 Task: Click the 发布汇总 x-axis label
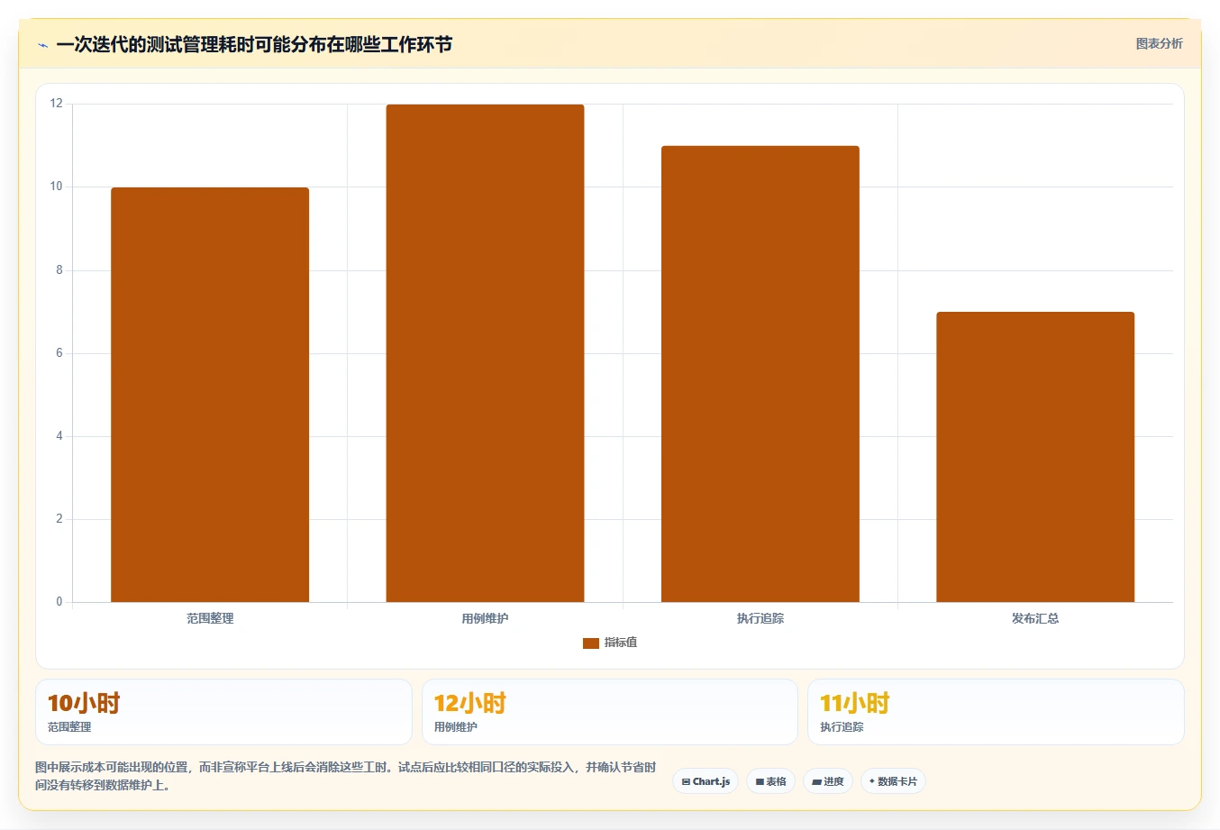[1035, 618]
